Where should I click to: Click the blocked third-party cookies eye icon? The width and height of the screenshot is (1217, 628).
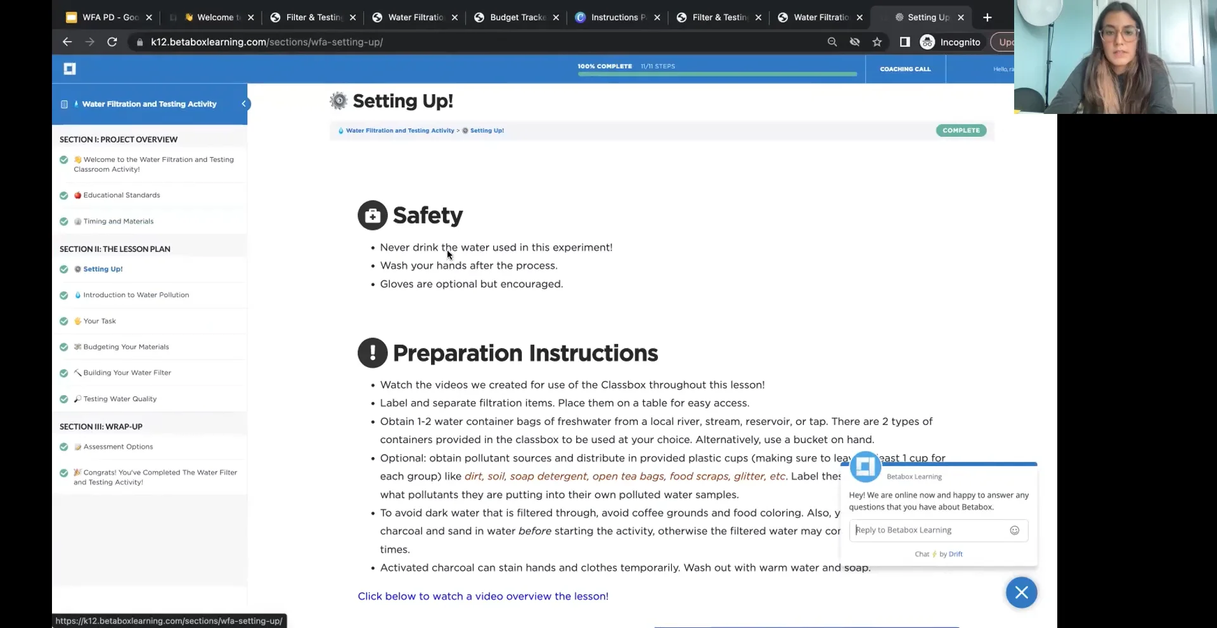(854, 42)
